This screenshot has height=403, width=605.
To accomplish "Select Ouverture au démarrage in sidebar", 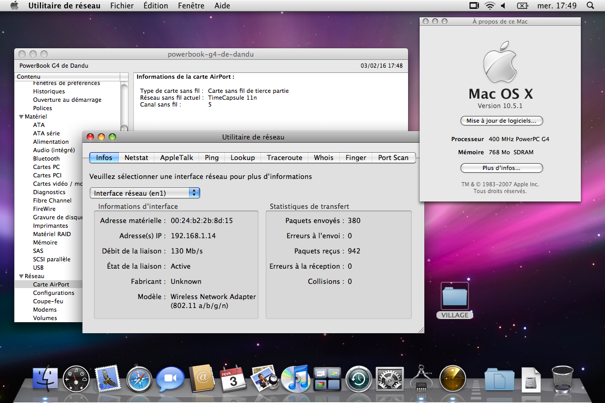I will (x=67, y=100).
